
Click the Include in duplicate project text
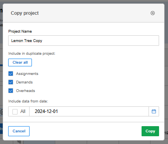[x=32, y=54]
